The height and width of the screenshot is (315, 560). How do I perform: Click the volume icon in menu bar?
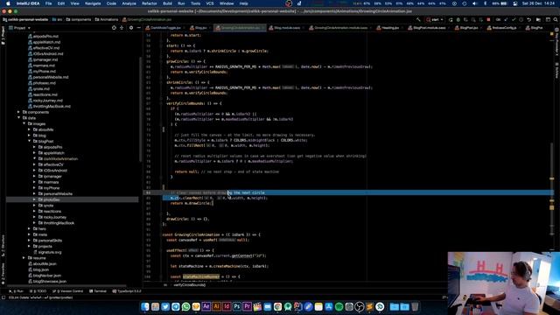[474, 3]
